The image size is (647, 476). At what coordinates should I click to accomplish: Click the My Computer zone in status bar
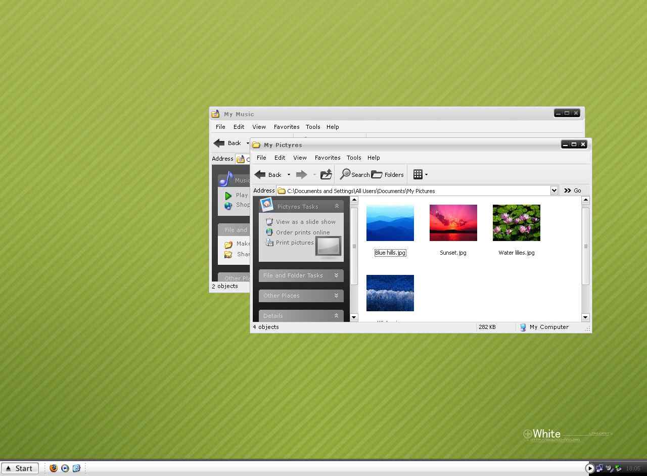pyautogui.click(x=544, y=327)
